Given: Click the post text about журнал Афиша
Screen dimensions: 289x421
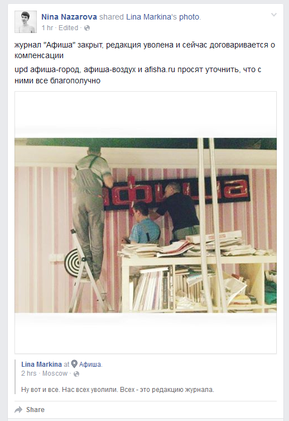Looking at the screenshot, I should click(x=145, y=50).
